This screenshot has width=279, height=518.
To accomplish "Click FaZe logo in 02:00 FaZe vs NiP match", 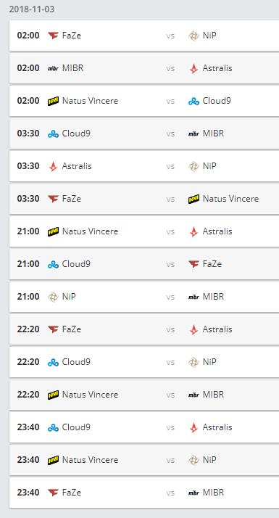I will [53, 36].
